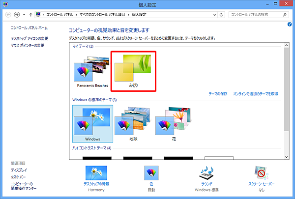The height and width of the screenshot is (199, 295).
Task: Open タスク バー related link
Action: (18, 177)
